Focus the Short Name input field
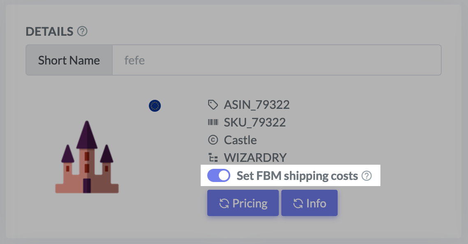 pyautogui.click(x=276, y=60)
